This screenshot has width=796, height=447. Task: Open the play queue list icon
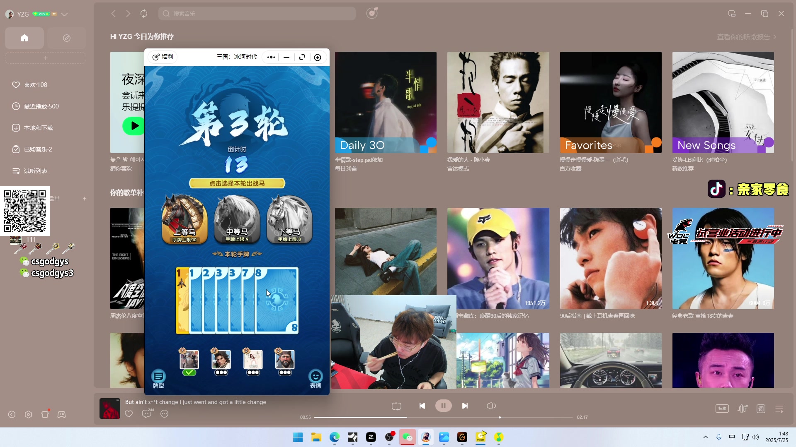tap(779, 409)
